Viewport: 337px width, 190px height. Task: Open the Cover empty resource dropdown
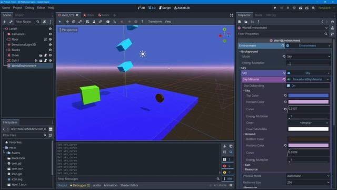(x=308, y=123)
